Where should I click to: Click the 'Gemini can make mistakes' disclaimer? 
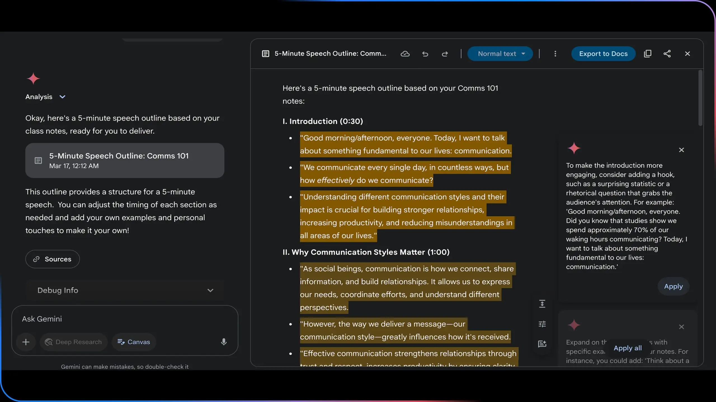pyautogui.click(x=125, y=366)
